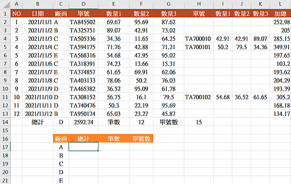Click cell containing TA505336
291x184 pixels.
pos(83,39)
